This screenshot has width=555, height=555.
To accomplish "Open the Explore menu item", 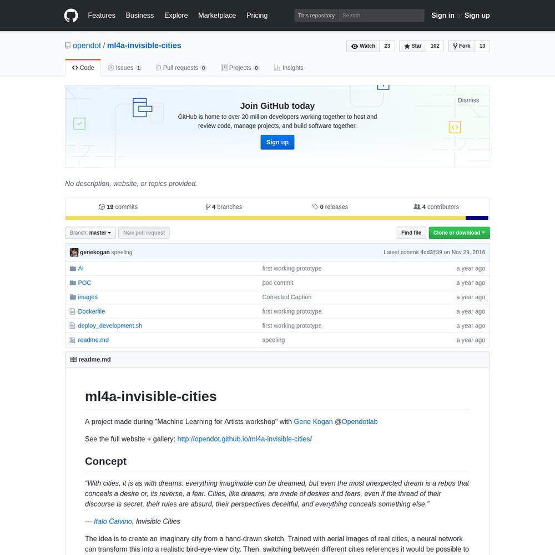I will [x=176, y=16].
